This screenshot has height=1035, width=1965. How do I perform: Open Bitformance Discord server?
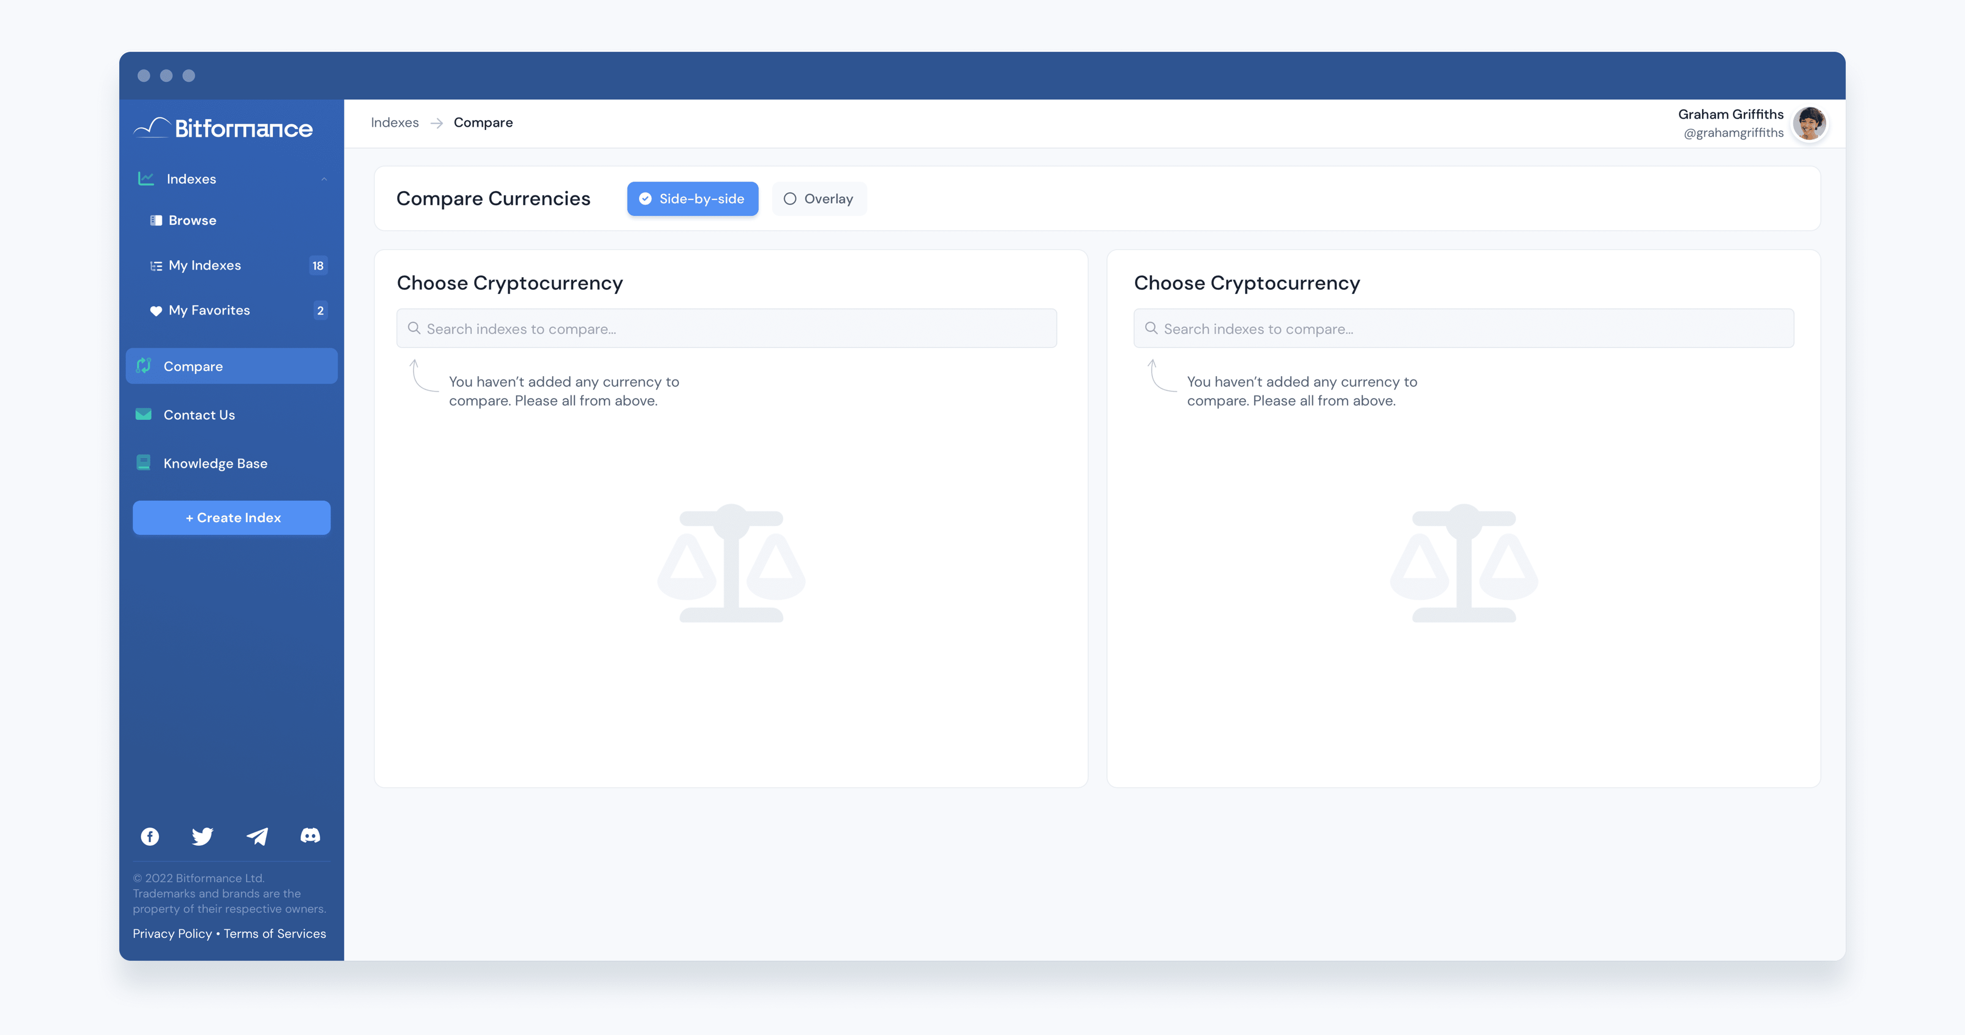click(311, 836)
